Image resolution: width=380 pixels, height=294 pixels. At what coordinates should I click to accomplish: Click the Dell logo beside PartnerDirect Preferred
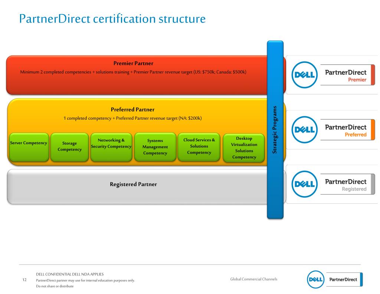[304, 129]
